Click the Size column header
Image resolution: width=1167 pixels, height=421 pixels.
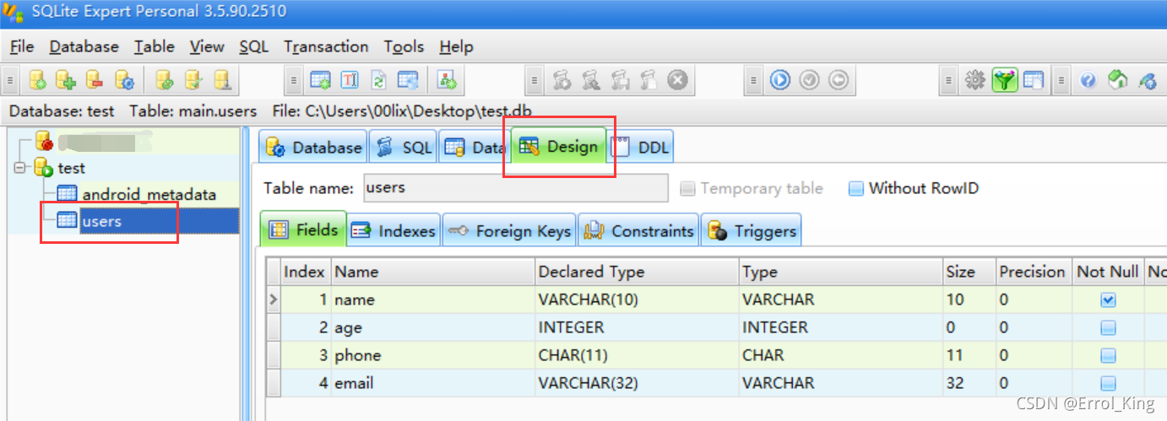tap(968, 272)
